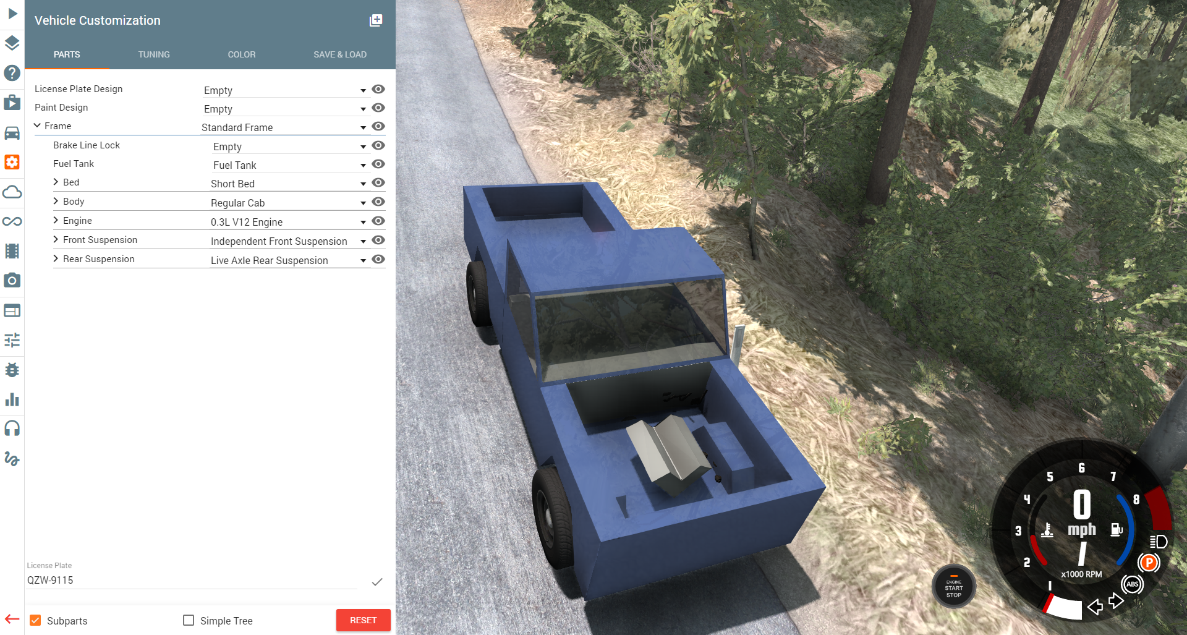
Task: Toggle visibility eye for Paint Design
Action: coord(378,108)
